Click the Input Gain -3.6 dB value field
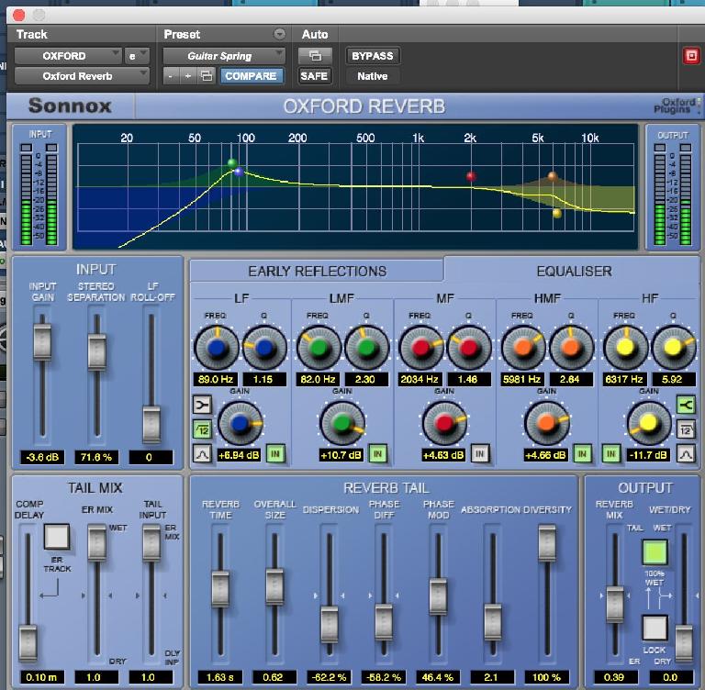 tap(42, 457)
